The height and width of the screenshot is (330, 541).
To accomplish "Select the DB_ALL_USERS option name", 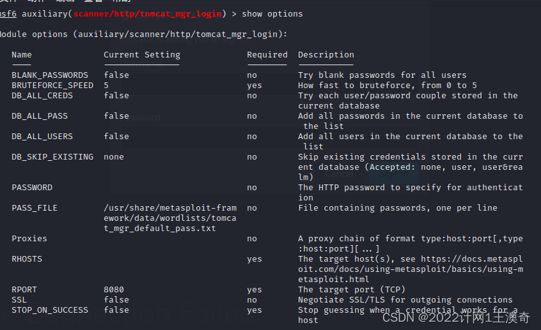I will tap(42, 137).
